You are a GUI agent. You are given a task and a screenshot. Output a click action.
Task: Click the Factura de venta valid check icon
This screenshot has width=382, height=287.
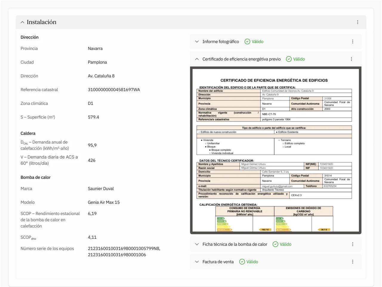click(242, 262)
